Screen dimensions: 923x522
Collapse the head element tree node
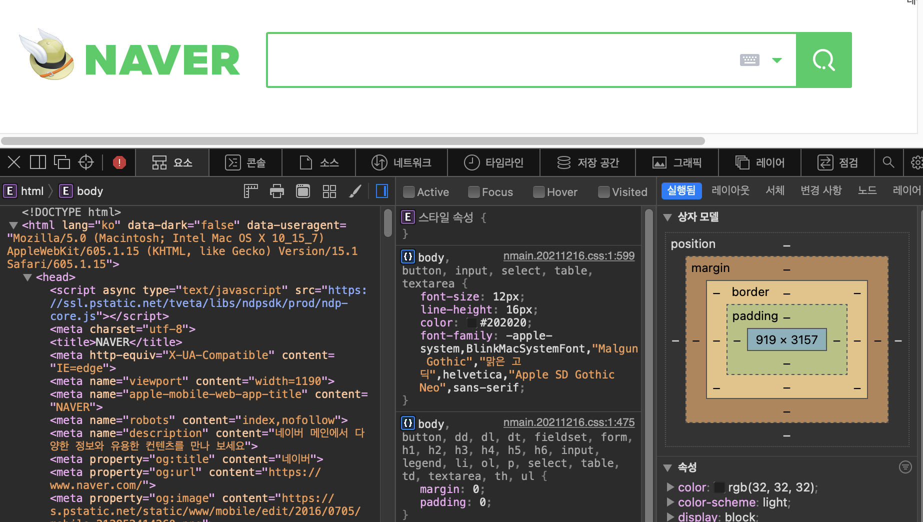point(27,277)
